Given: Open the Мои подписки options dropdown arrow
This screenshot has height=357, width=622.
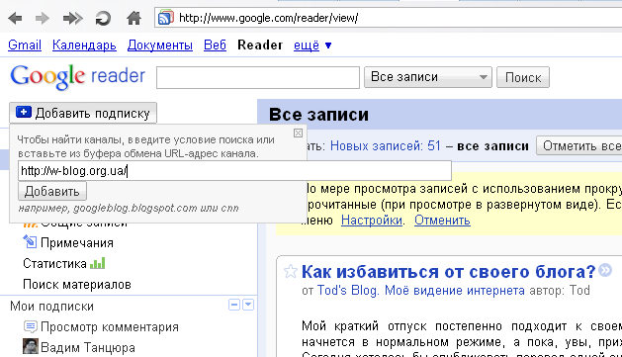Looking at the screenshot, I should 248,305.
